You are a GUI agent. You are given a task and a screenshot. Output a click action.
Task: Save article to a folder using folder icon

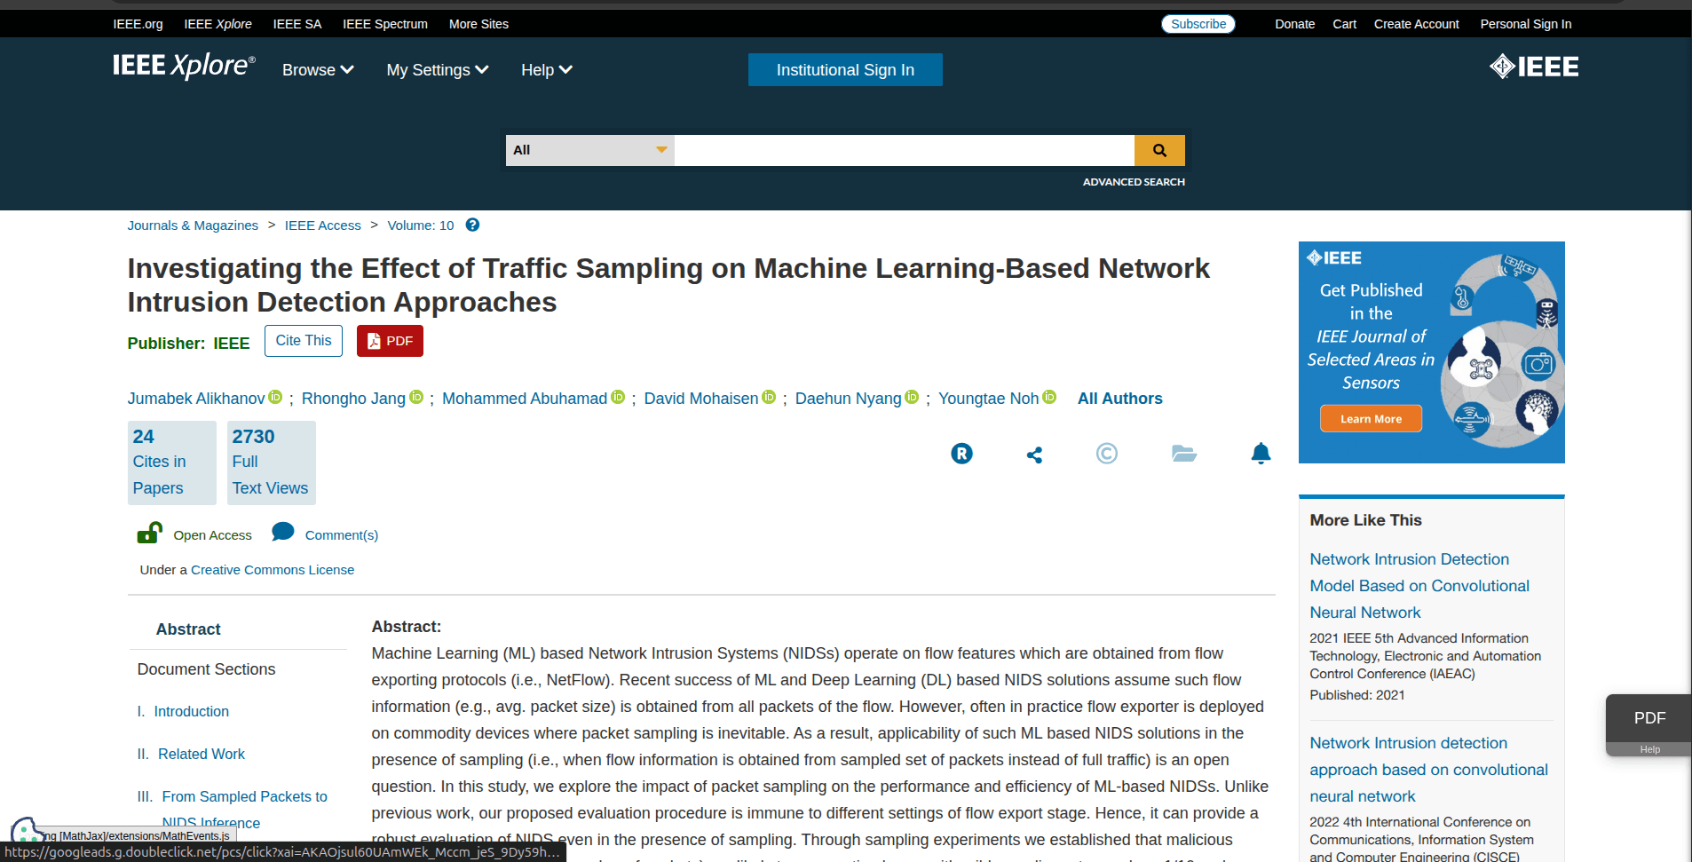tap(1183, 454)
